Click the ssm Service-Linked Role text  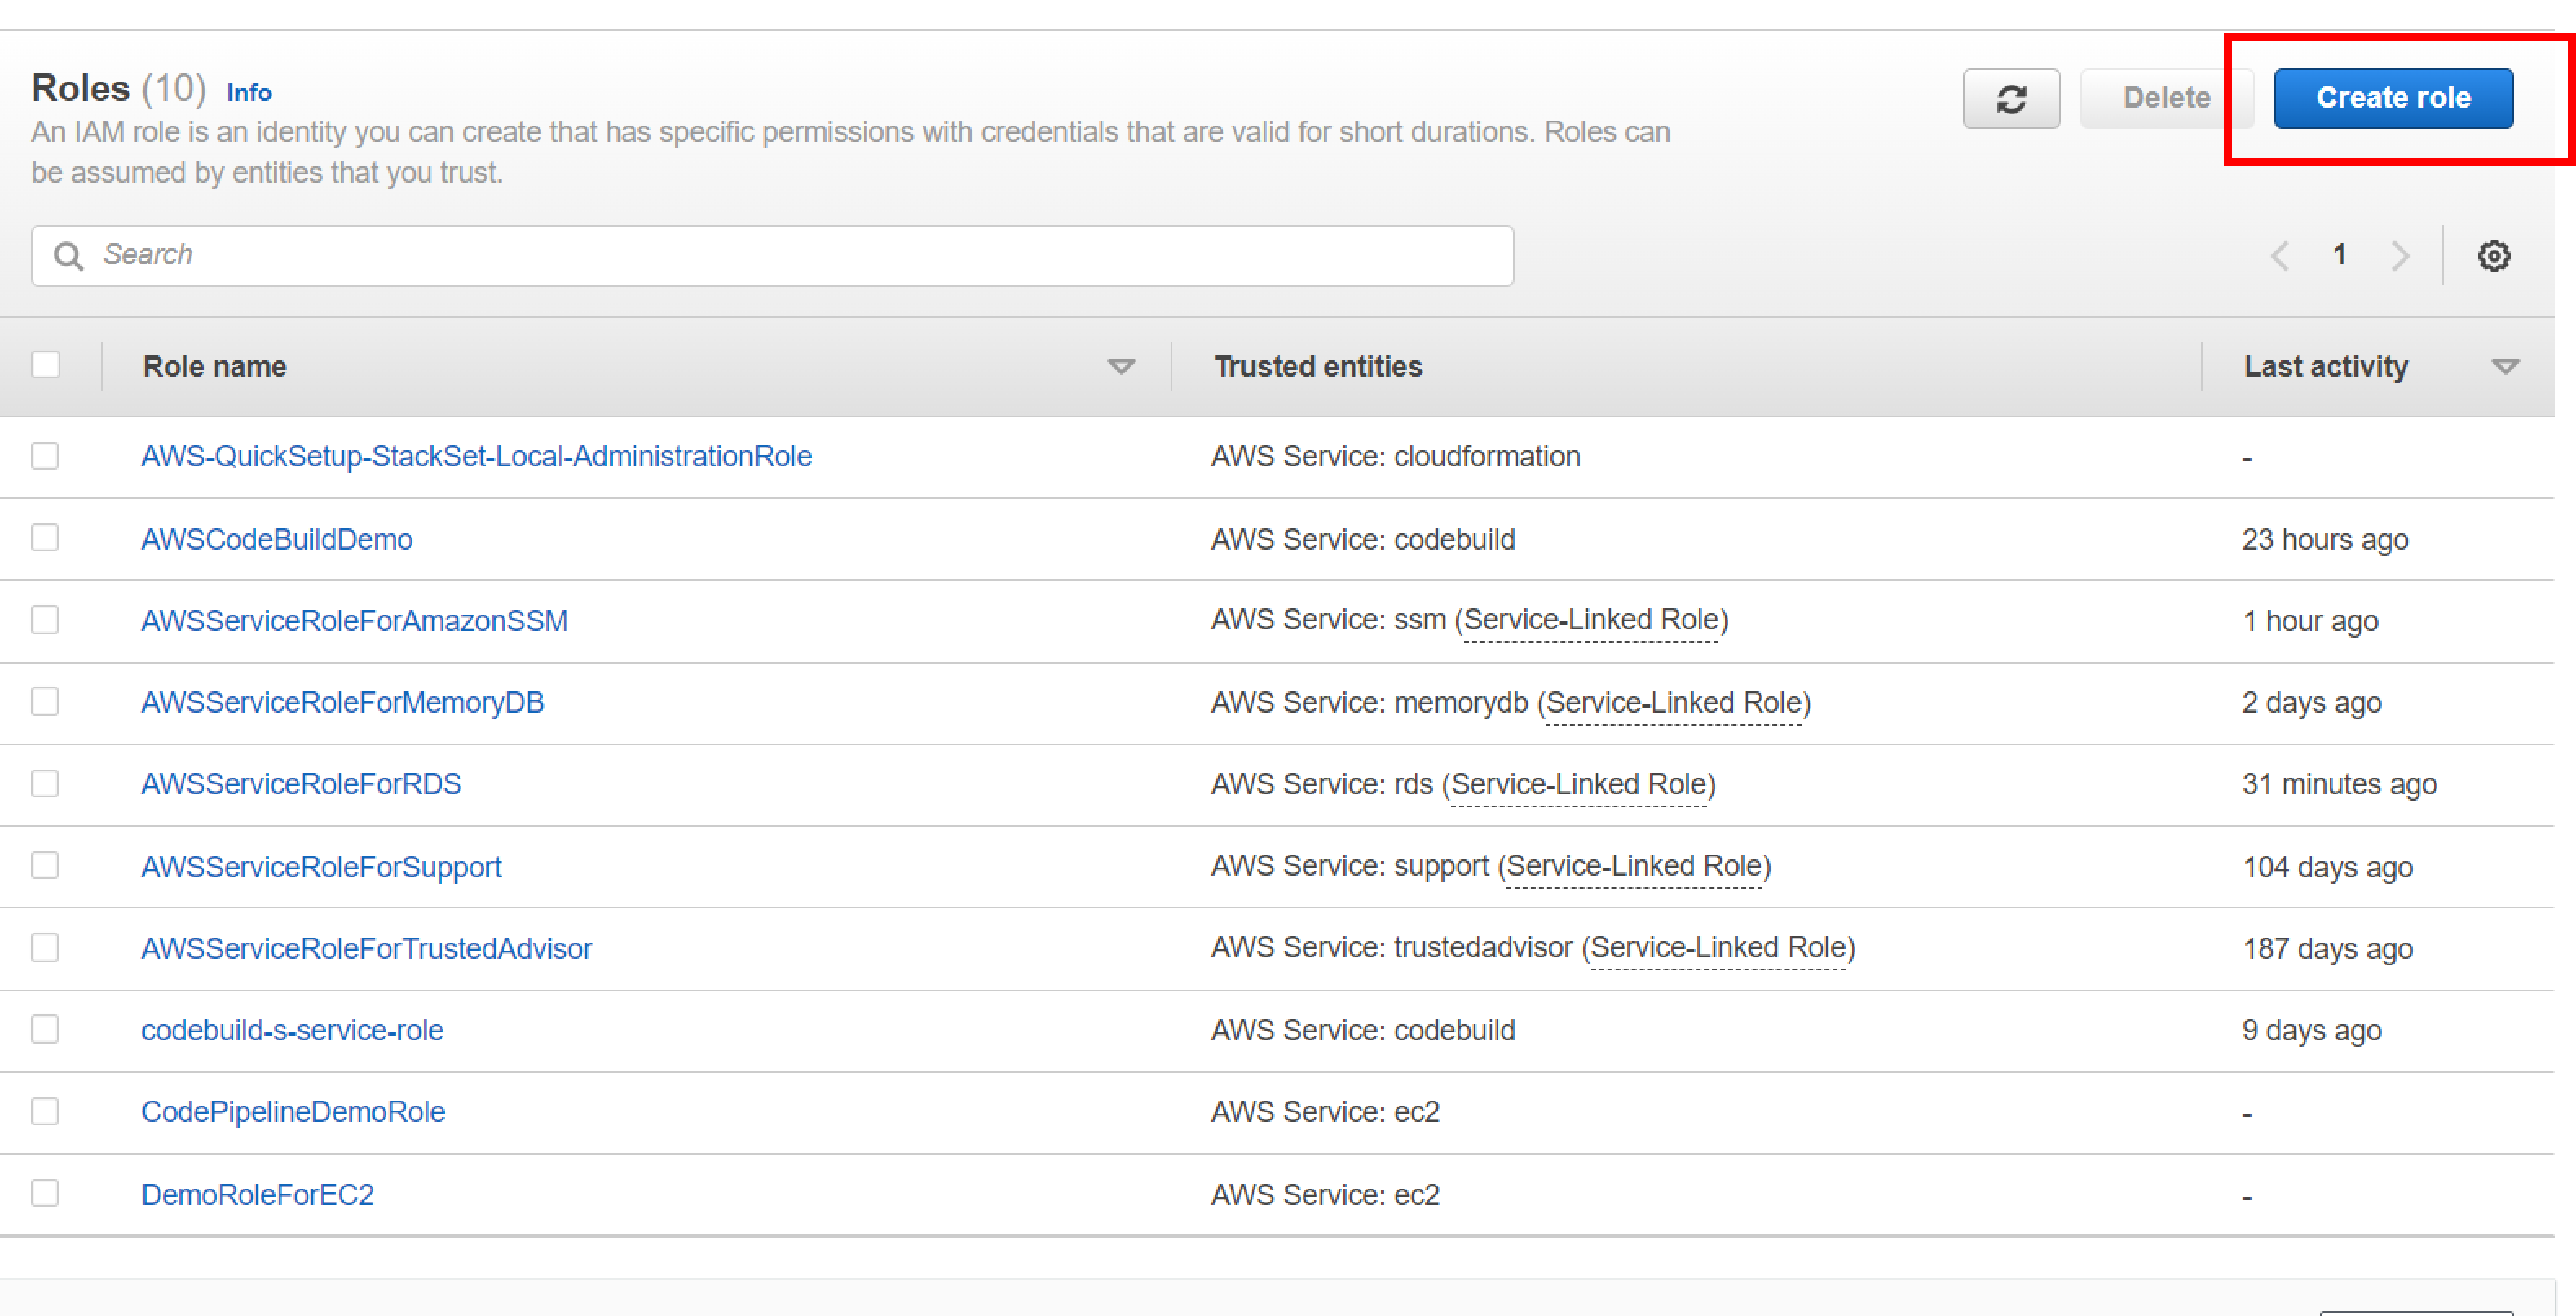pos(1591,621)
